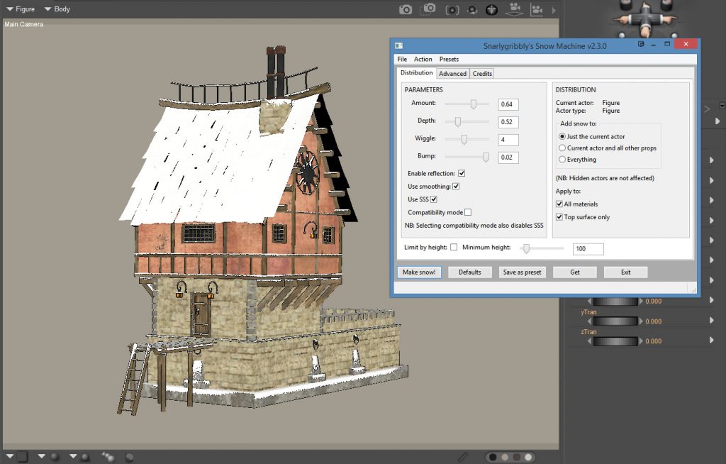This screenshot has height=464, width=726.
Task: Click the Render camera icon
Action: click(x=406, y=9)
